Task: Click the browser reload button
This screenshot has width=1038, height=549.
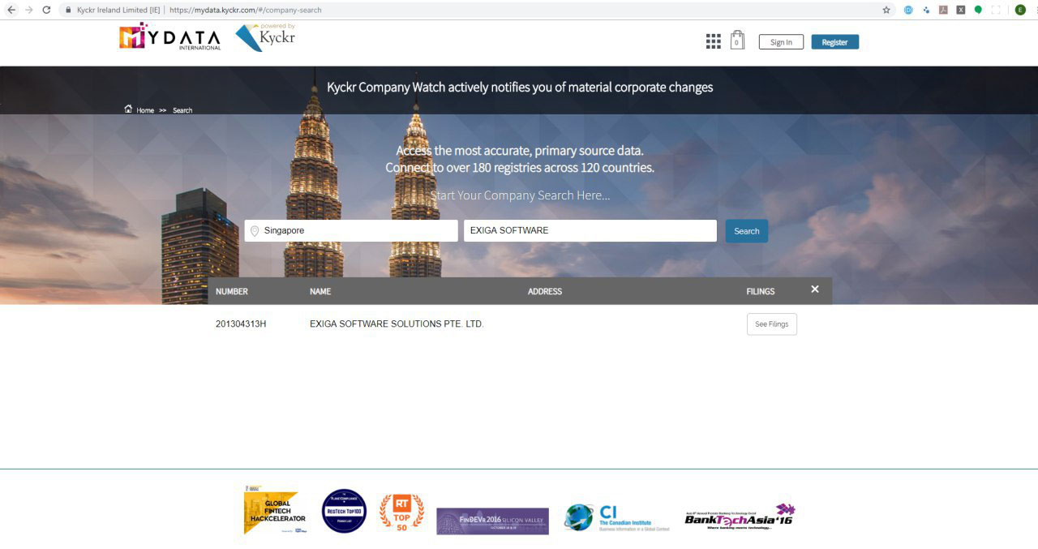Action: pos(46,10)
